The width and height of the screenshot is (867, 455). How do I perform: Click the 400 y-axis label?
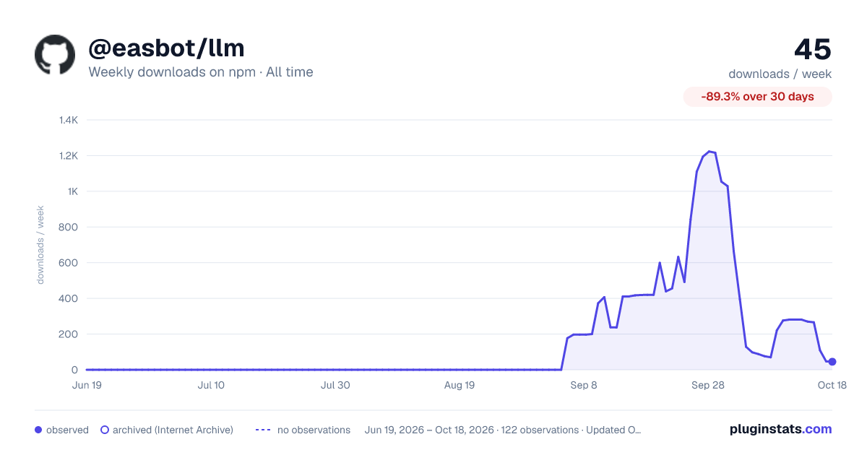coord(69,298)
